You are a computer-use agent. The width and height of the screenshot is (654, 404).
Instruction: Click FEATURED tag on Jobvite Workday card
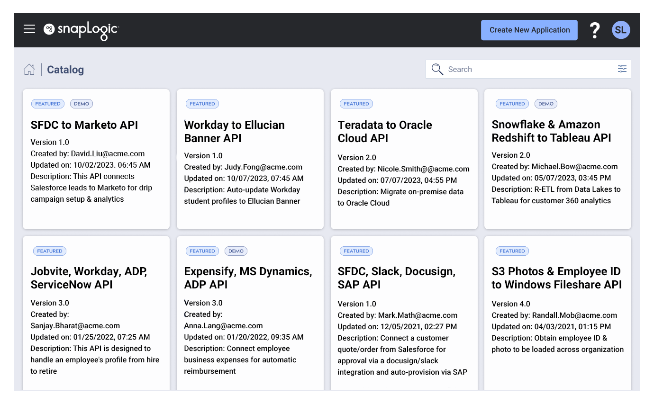pyautogui.click(x=50, y=251)
